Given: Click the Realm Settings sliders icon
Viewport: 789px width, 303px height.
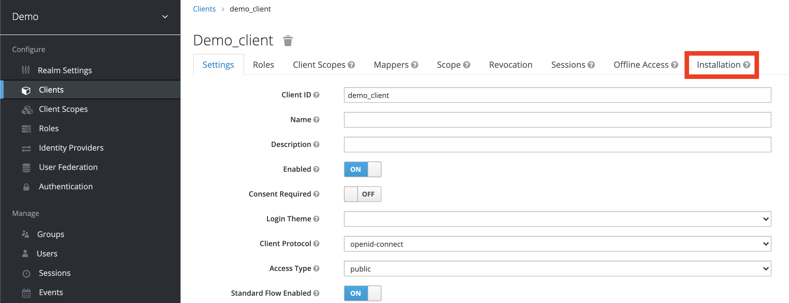Looking at the screenshot, I should click(x=26, y=70).
